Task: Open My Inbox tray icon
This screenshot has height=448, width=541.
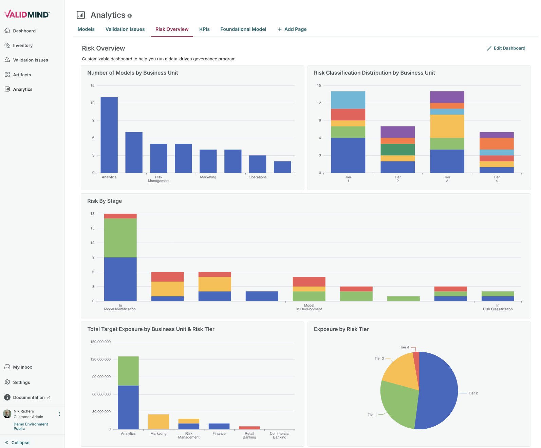Action: pos(7,367)
